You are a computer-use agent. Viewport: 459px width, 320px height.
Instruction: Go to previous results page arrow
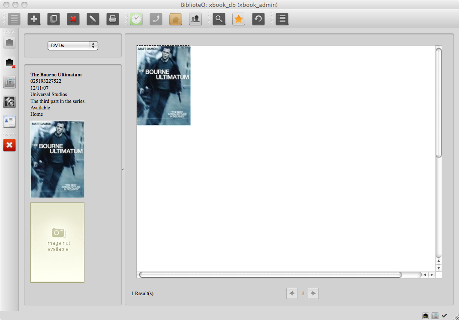point(292,293)
